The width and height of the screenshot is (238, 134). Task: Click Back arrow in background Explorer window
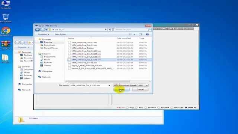[x=17, y=42]
